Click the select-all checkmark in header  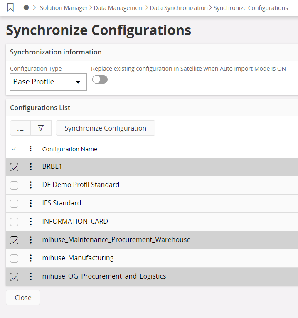[14, 149]
